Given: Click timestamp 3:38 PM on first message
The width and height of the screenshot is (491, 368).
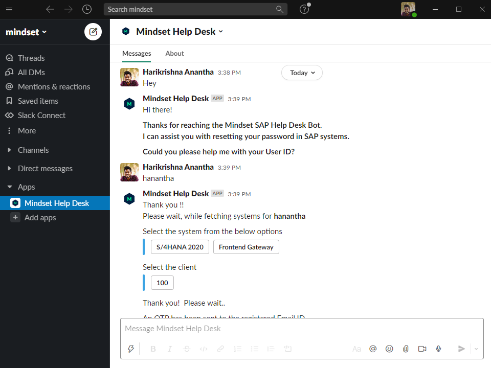Looking at the screenshot, I should point(229,73).
